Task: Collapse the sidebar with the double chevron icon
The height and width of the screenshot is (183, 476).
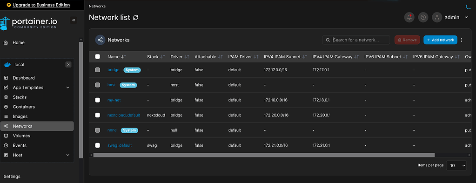Action: click(74, 20)
